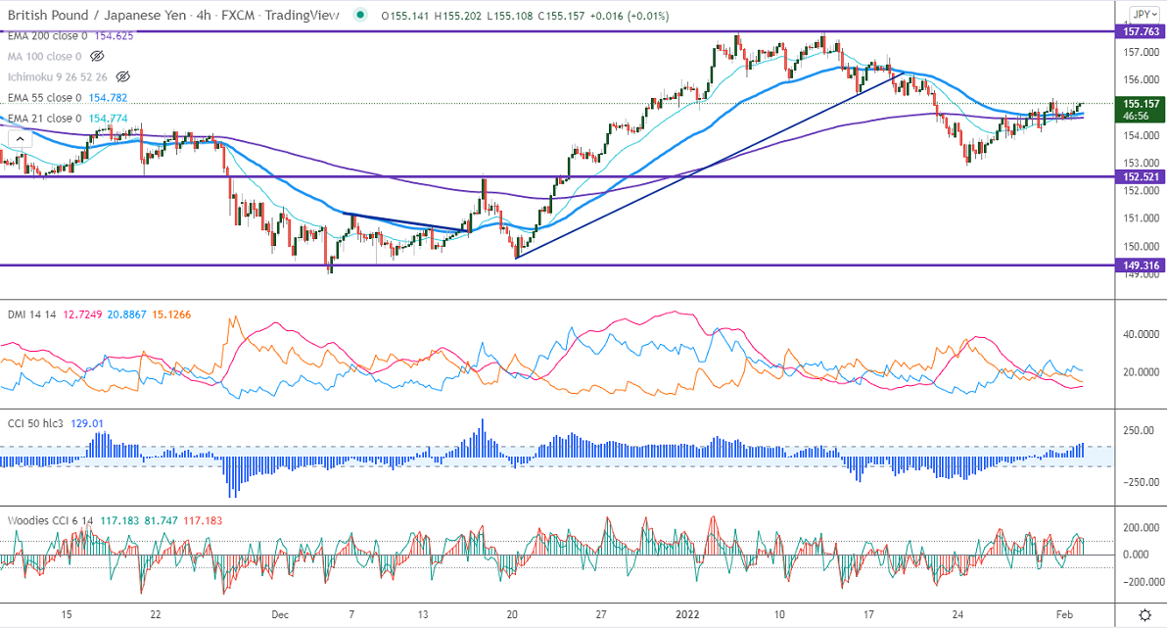
Task: Click the 157.763 price level label
Action: pyautogui.click(x=1141, y=31)
